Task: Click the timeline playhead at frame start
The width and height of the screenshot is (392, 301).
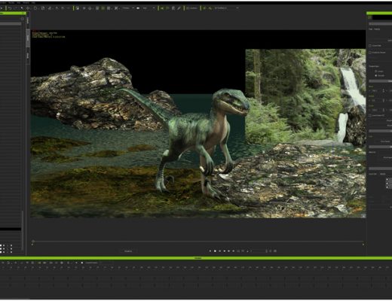Action: [33, 242]
